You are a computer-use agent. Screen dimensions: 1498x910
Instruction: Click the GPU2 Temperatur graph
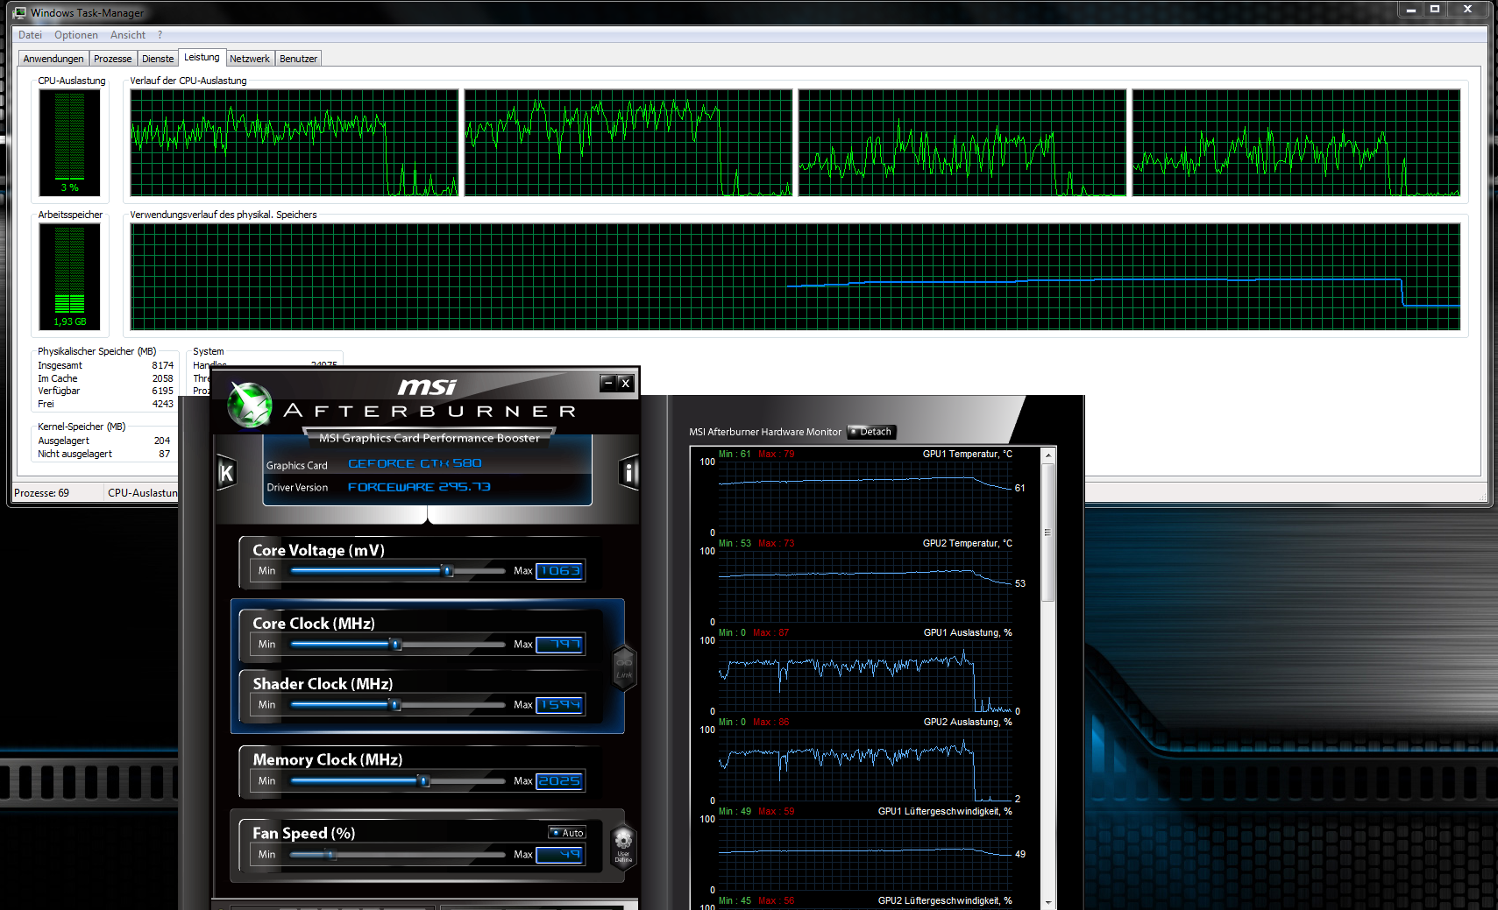point(865,587)
